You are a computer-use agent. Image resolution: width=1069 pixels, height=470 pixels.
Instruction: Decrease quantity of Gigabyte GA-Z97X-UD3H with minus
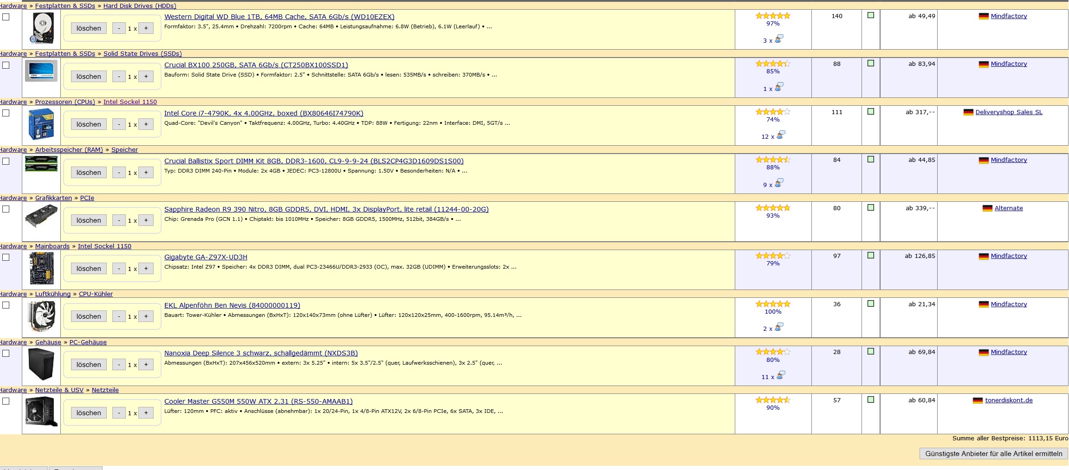[119, 269]
